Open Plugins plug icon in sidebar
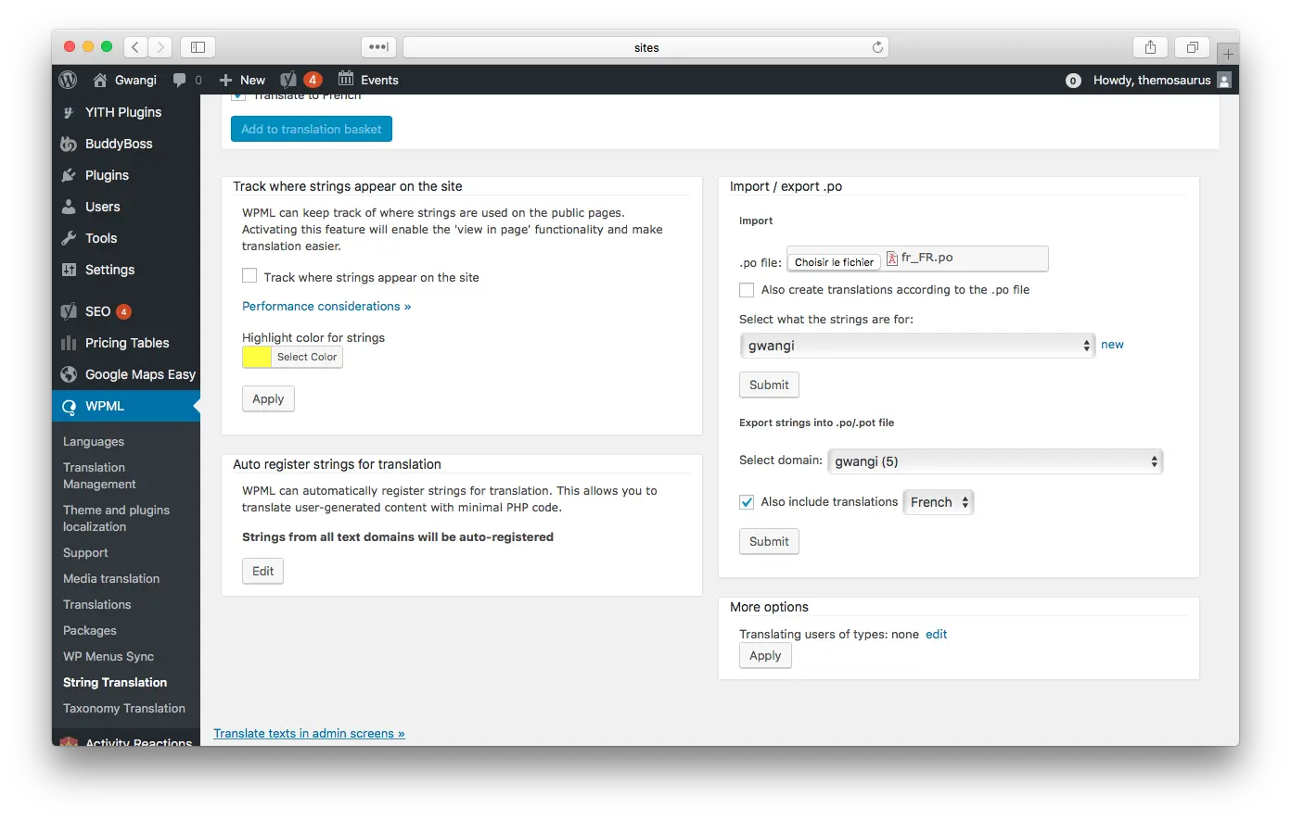The width and height of the screenshot is (1291, 820). pyautogui.click(x=69, y=175)
